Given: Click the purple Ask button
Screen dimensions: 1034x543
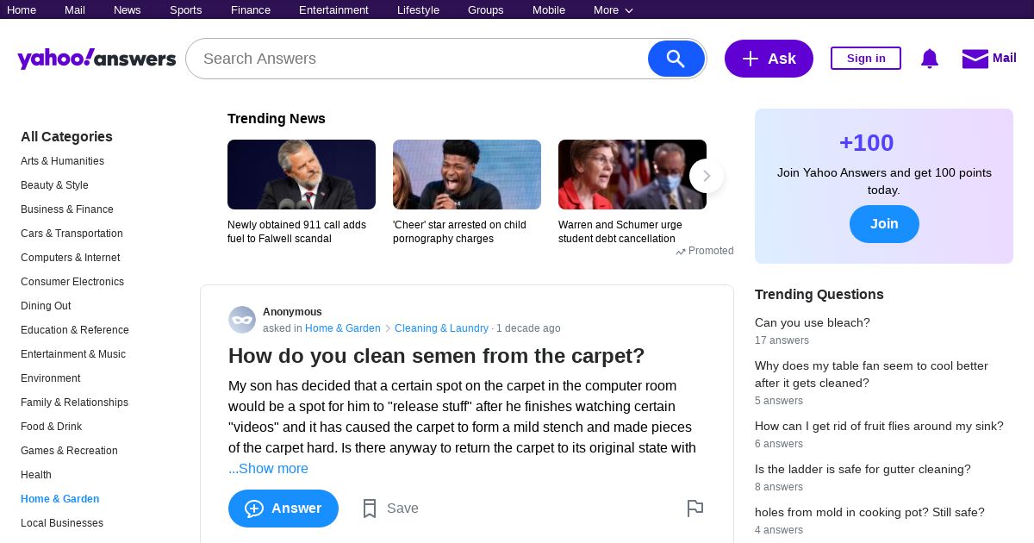Looking at the screenshot, I should pyautogui.click(x=769, y=59).
